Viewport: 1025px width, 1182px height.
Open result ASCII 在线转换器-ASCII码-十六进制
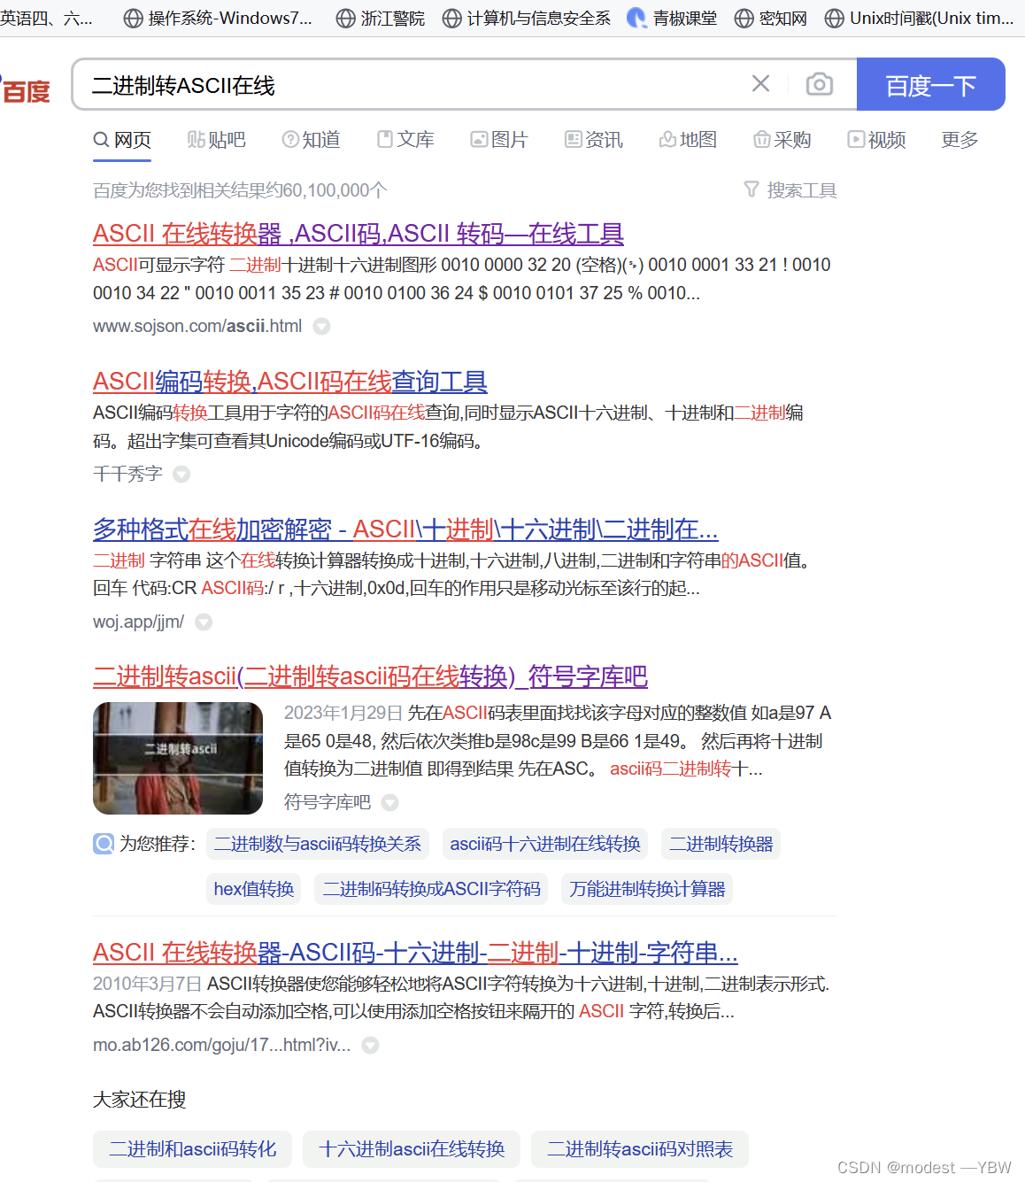pyautogui.click(x=415, y=953)
